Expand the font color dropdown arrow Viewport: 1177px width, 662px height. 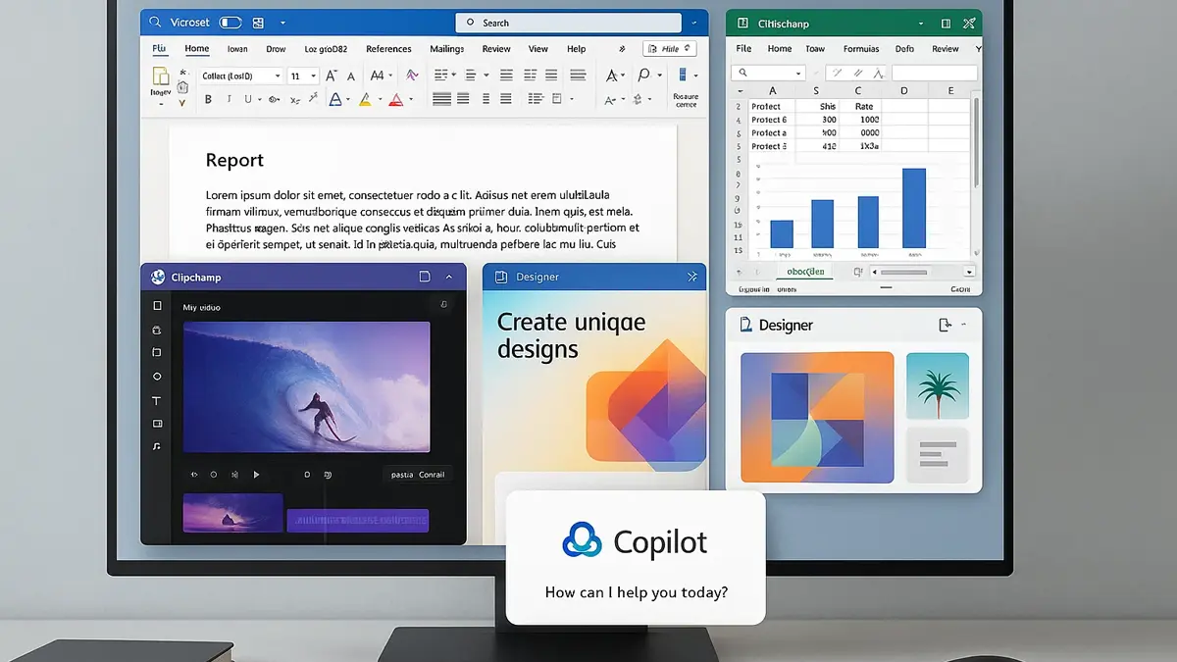[x=409, y=97]
